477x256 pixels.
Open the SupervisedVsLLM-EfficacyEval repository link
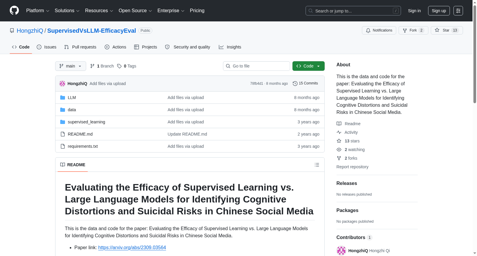point(92,31)
